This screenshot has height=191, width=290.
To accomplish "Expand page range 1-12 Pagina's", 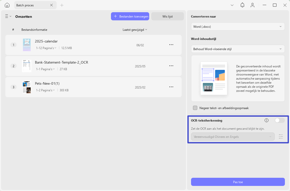I will click(x=46, y=48).
